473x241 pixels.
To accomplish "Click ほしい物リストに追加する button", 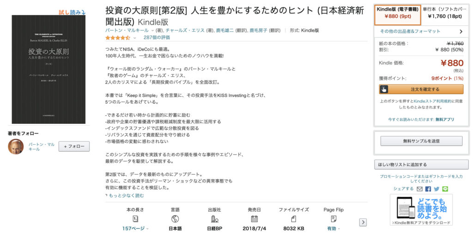I will click(421, 165).
